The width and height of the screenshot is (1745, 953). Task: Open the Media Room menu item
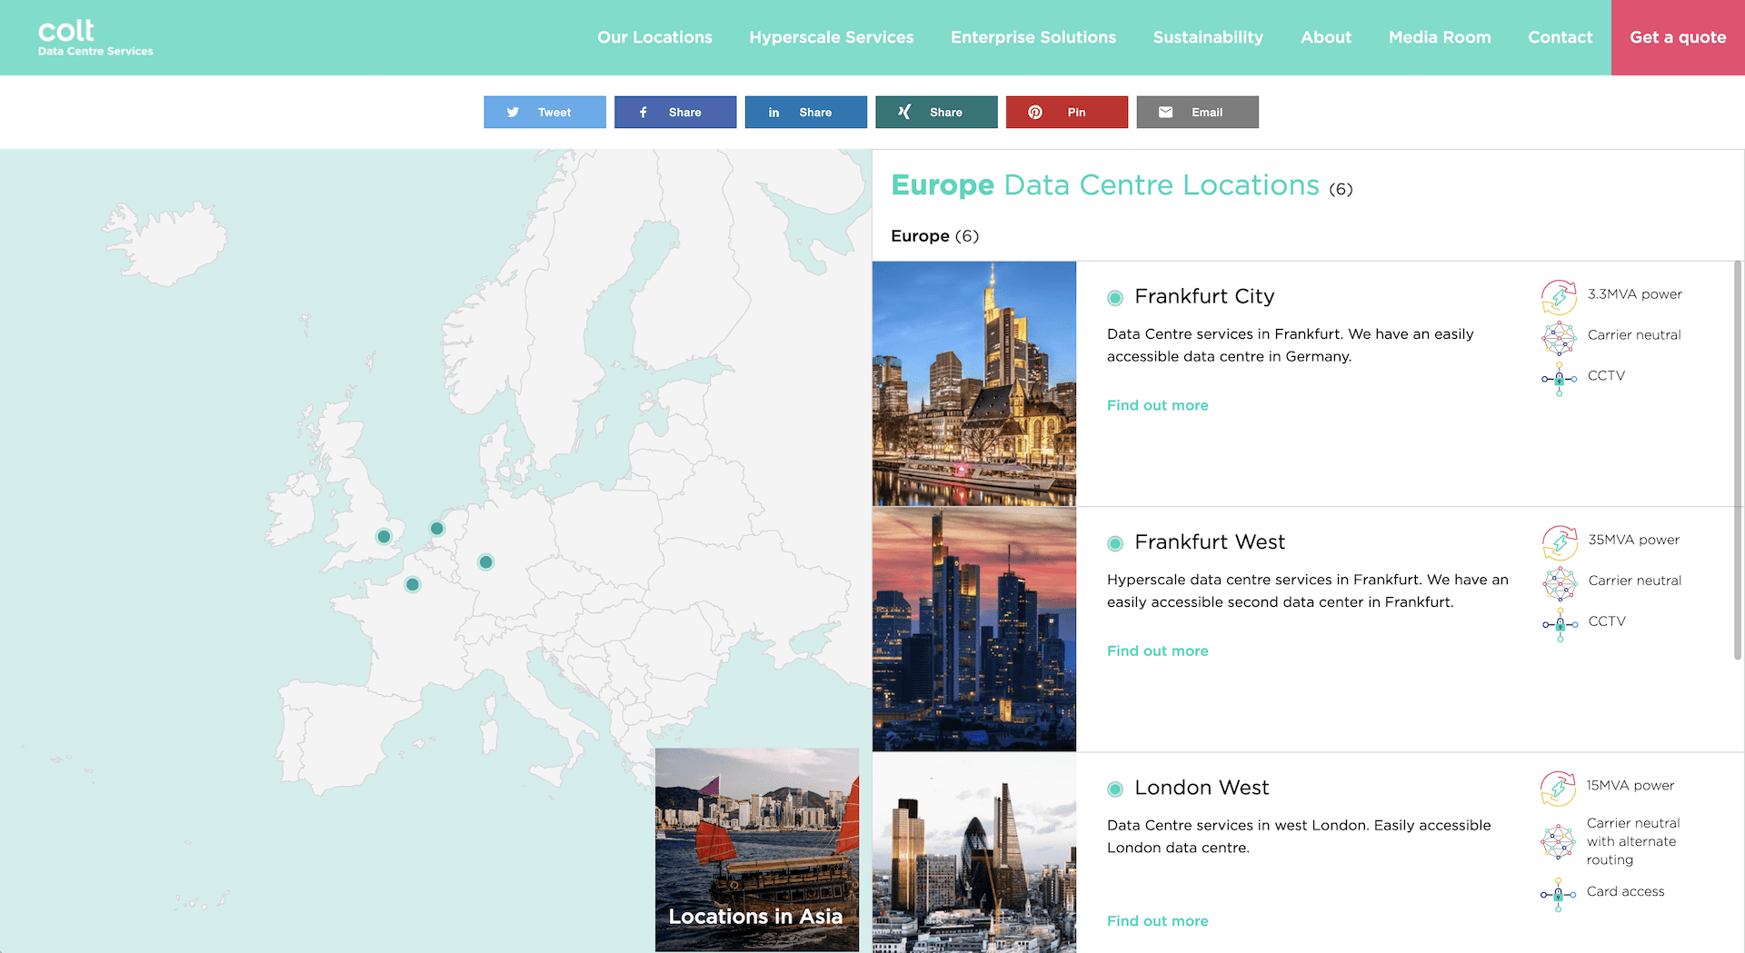tap(1440, 37)
